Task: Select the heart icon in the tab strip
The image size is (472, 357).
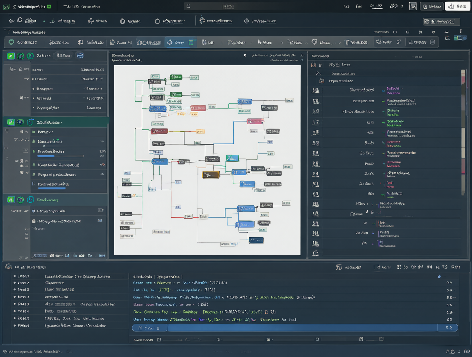Action: (x=314, y=42)
